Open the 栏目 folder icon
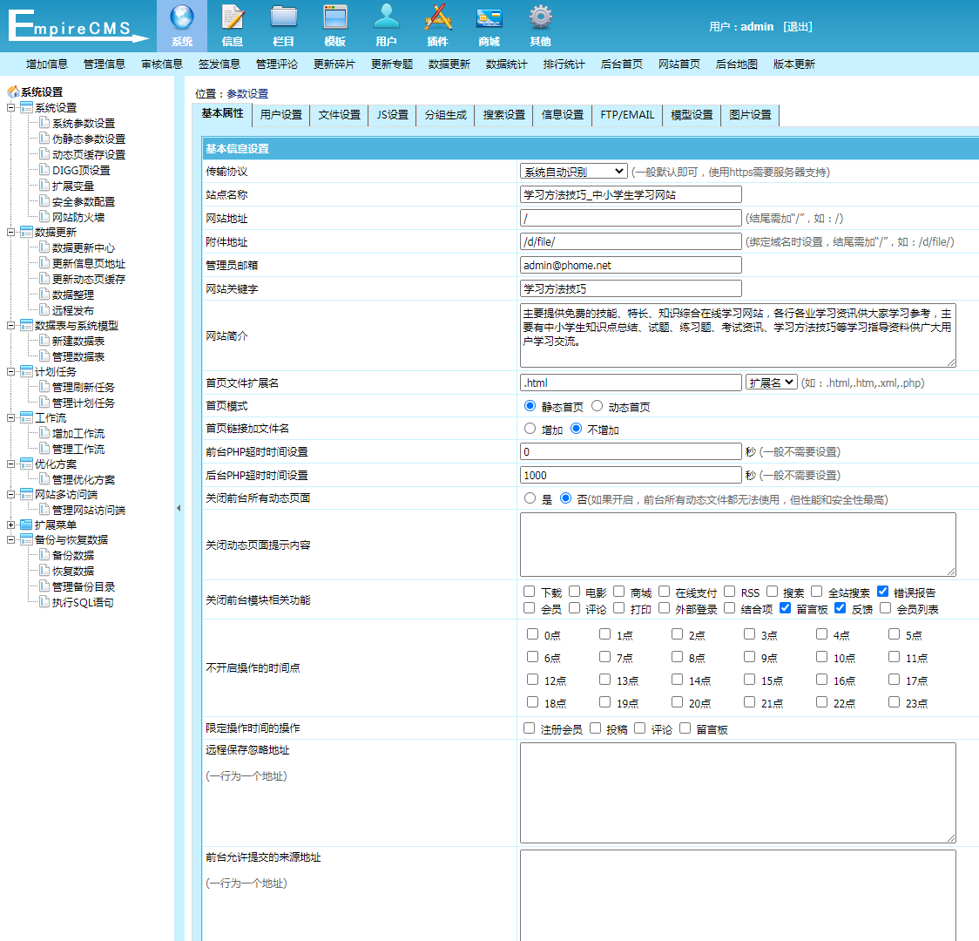 pos(283,17)
